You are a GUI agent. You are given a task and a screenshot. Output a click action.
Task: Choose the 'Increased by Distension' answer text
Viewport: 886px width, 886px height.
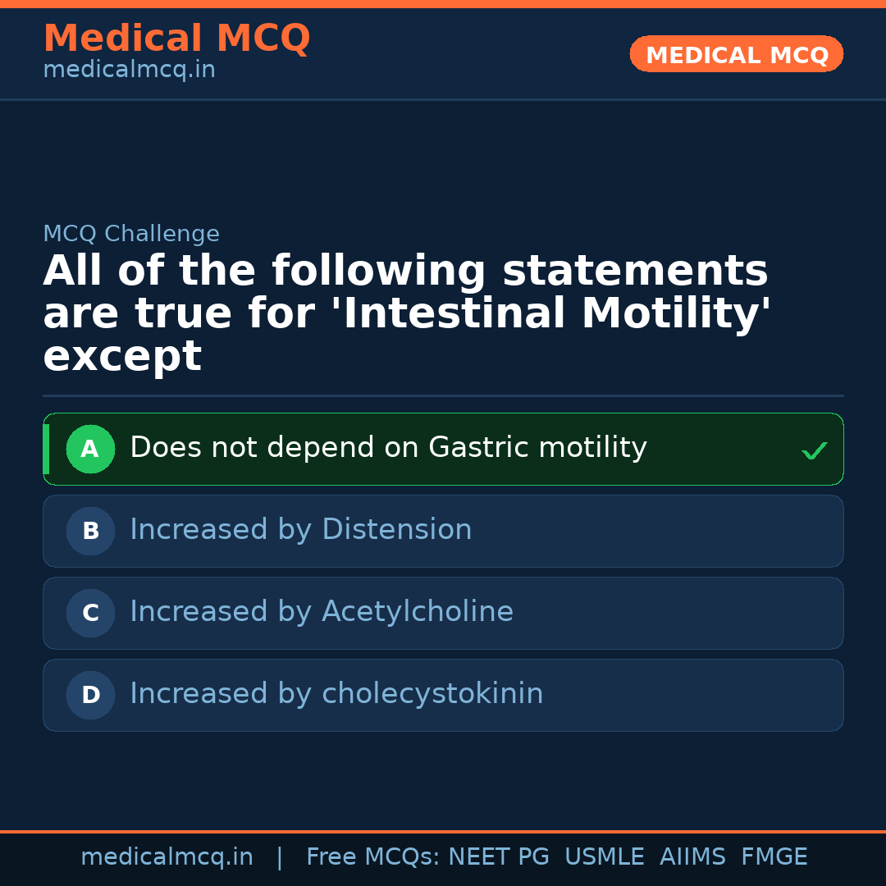click(x=300, y=530)
